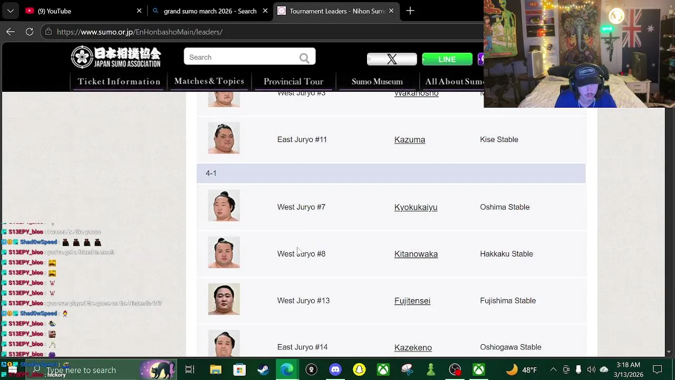Viewport: 675px width, 380px height.
Task: Open the volume control tray icon
Action: (x=591, y=370)
